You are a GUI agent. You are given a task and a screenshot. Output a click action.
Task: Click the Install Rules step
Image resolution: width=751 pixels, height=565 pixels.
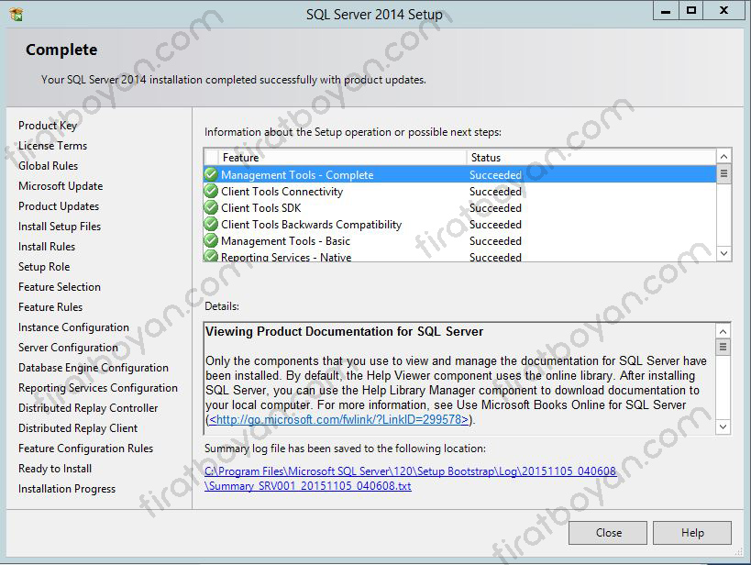coord(47,247)
